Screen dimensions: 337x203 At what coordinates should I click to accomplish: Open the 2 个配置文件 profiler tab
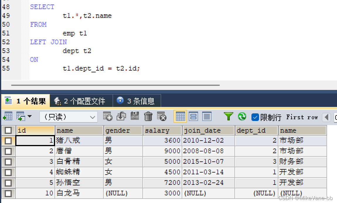point(81,101)
